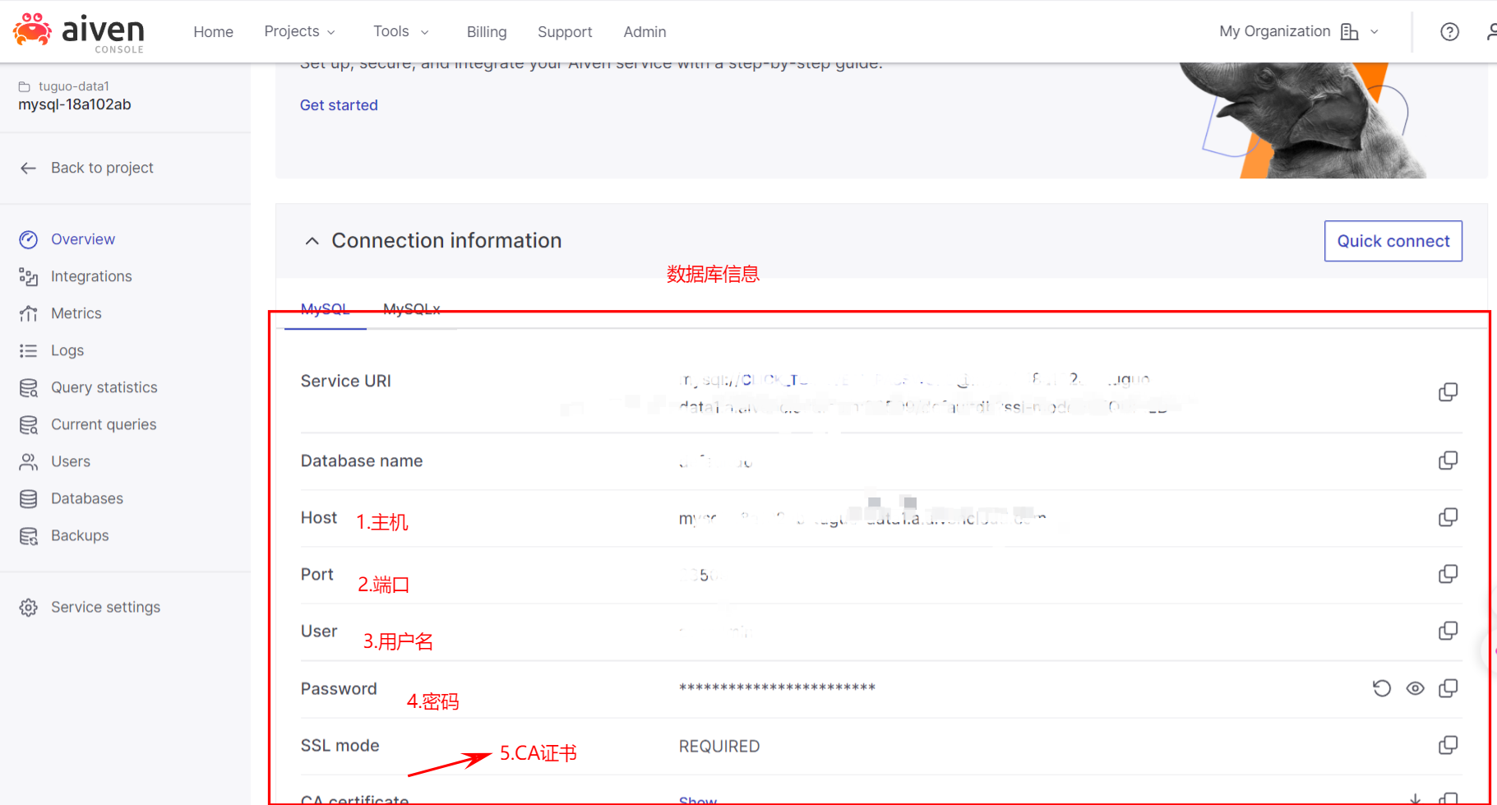Collapse the Connection information section
Viewport: 1497px width, 805px height.
[x=312, y=241]
